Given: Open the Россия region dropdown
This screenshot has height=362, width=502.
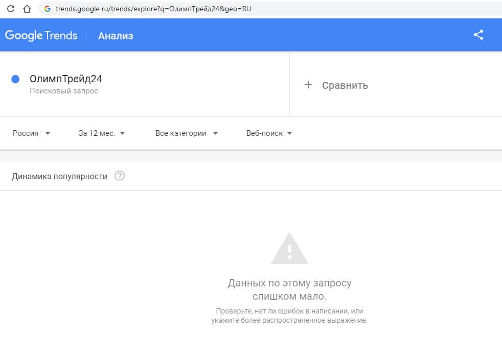Looking at the screenshot, I should pyautogui.click(x=32, y=133).
